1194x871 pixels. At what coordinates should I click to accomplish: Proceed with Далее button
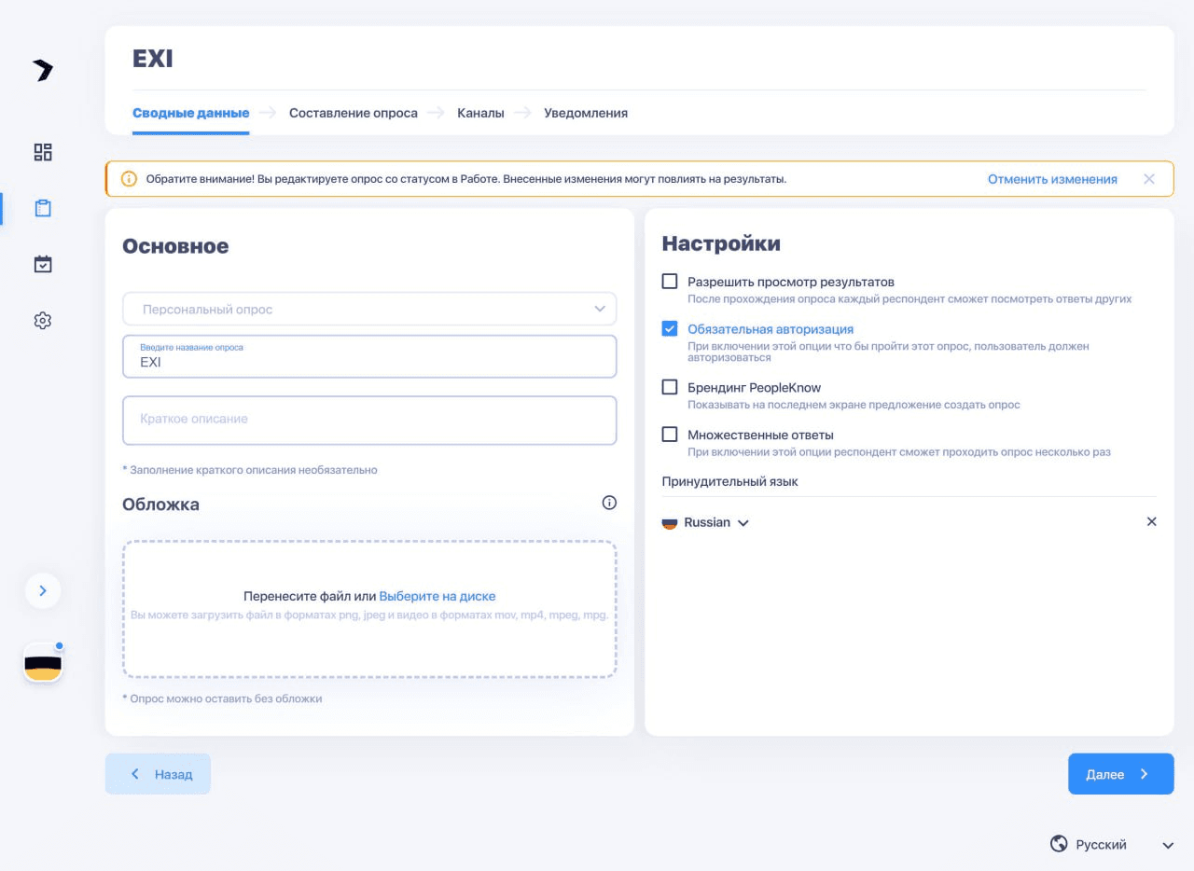click(1120, 774)
